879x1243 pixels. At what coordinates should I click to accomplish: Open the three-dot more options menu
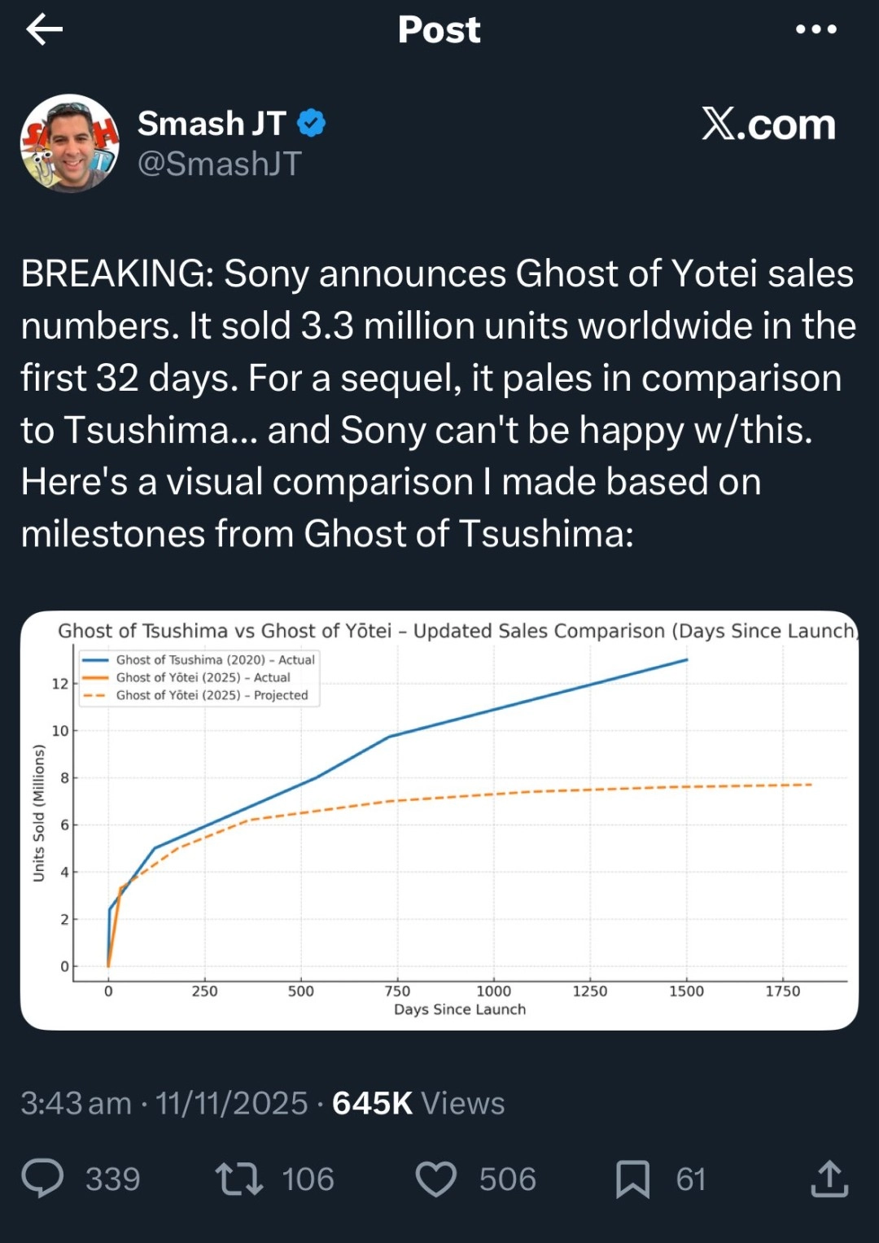[816, 30]
